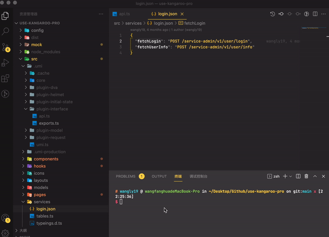Click src in the breadcrumb
This screenshot has height=237, width=329.
[x=117, y=23]
